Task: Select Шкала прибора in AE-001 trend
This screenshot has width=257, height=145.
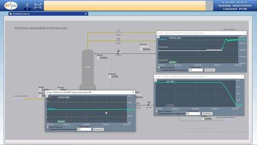Action: [156, 111]
